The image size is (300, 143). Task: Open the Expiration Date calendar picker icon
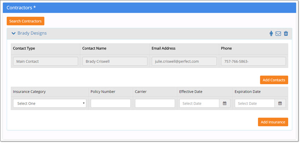click(280, 103)
